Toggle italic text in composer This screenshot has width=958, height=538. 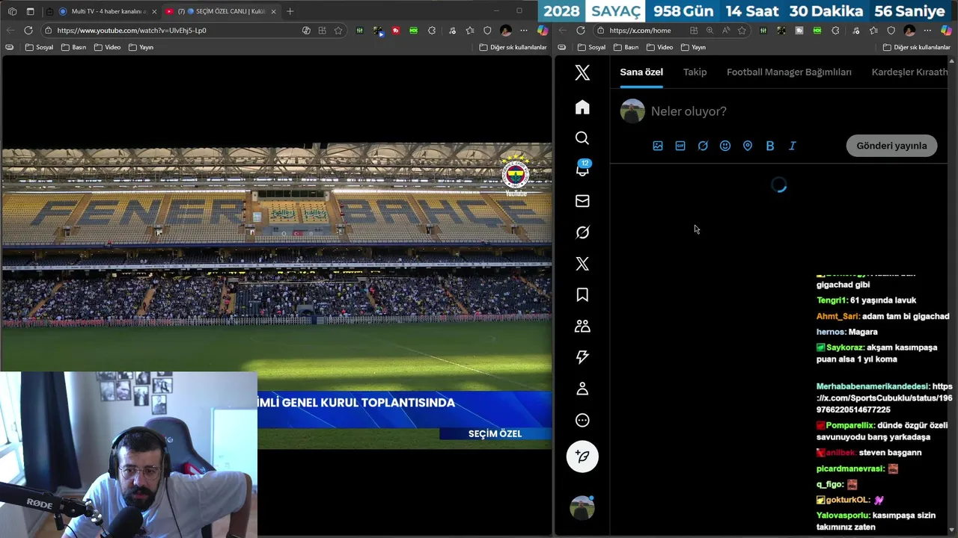pyautogui.click(x=793, y=146)
